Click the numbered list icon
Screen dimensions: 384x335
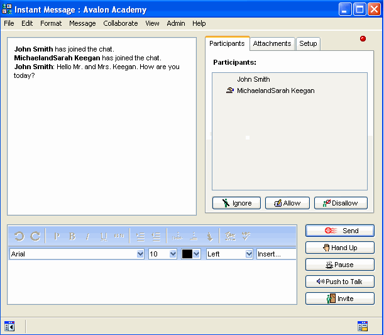click(x=141, y=236)
